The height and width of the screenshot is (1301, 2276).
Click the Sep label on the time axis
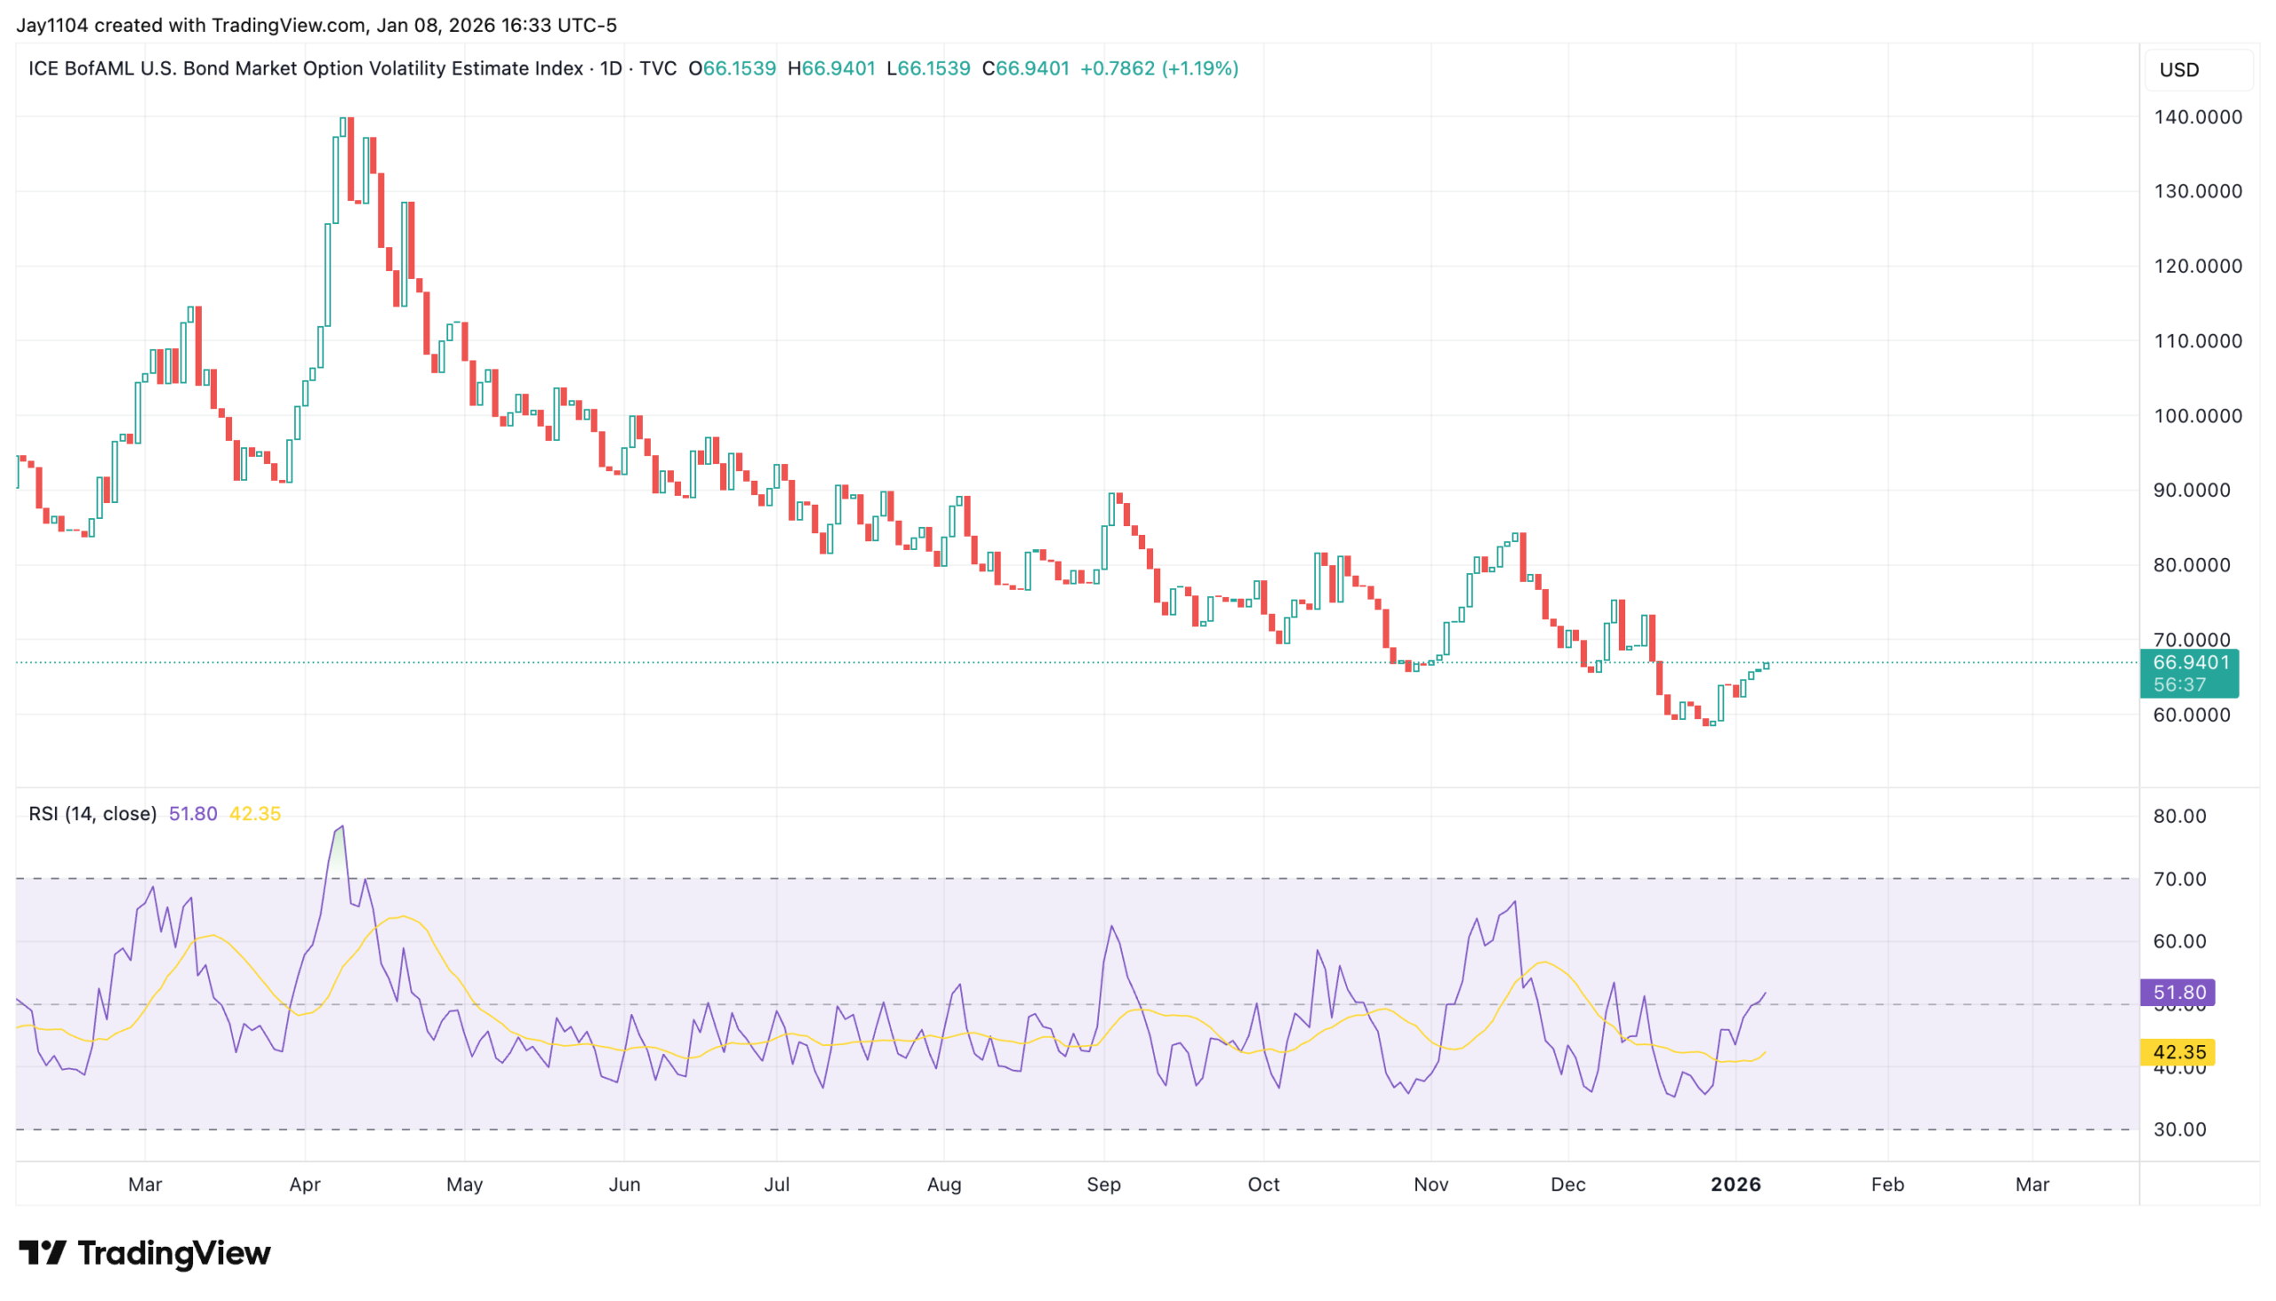pos(1103,1185)
